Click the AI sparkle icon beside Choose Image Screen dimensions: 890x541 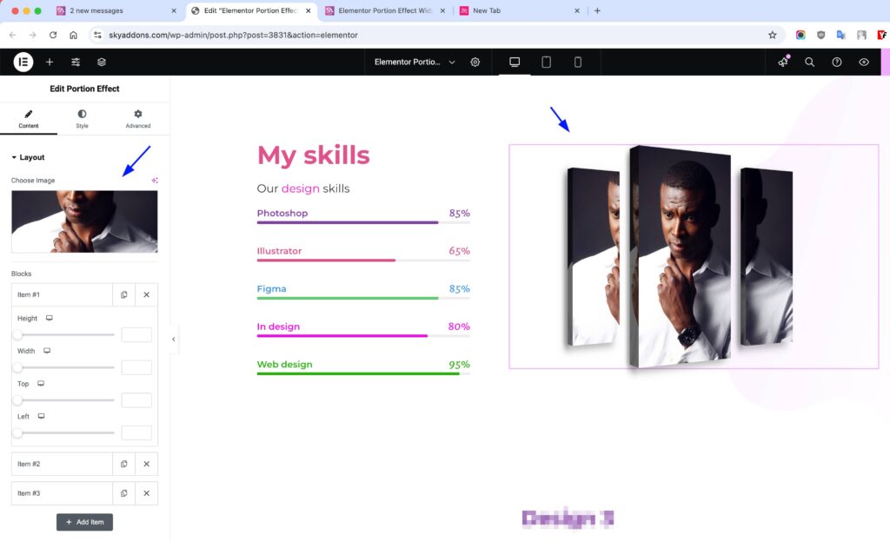click(155, 181)
